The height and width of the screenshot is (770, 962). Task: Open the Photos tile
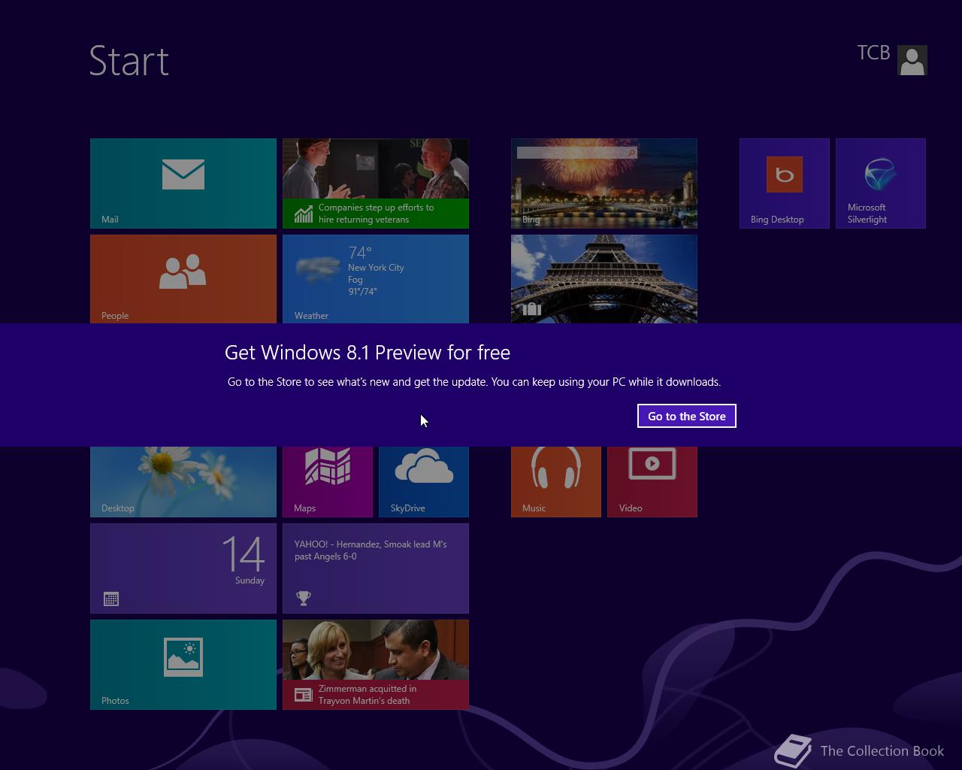pyautogui.click(x=183, y=665)
